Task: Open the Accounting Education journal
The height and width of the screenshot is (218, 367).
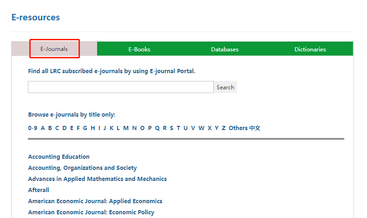Action: [x=59, y=157]
